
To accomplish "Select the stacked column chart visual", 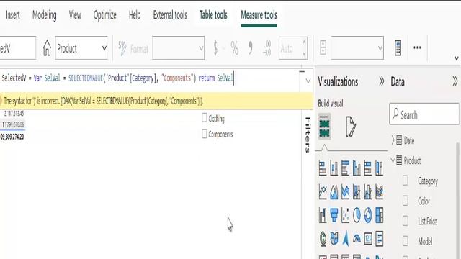I will [334, 168].
